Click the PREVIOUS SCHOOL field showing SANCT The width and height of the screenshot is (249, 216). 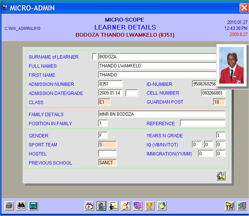pyautogui.click(x=107, y=163)
